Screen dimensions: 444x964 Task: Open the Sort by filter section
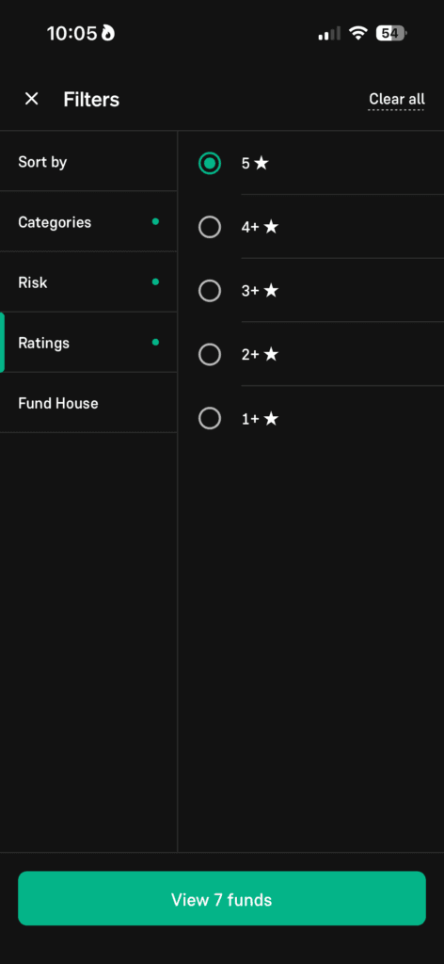click(88, 161)
